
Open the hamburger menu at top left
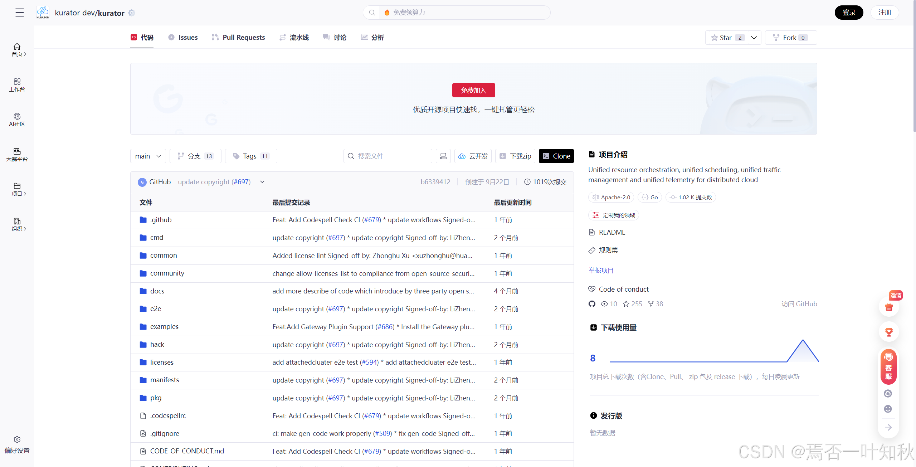point(20,13)
